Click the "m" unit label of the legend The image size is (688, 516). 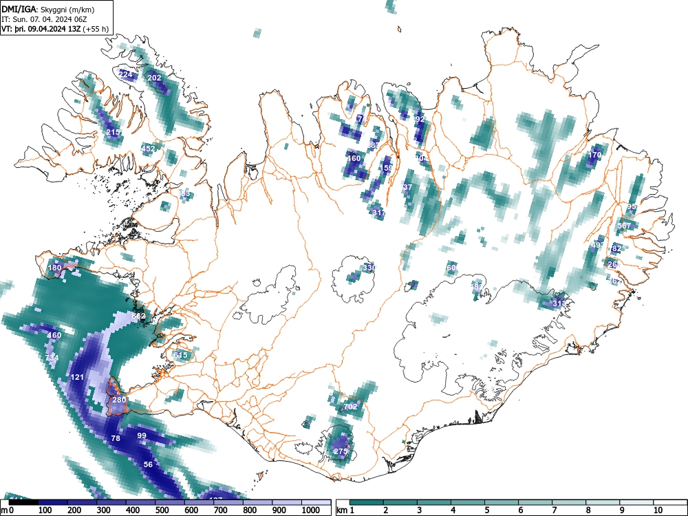pyautogui.click(x=4, y=510)
